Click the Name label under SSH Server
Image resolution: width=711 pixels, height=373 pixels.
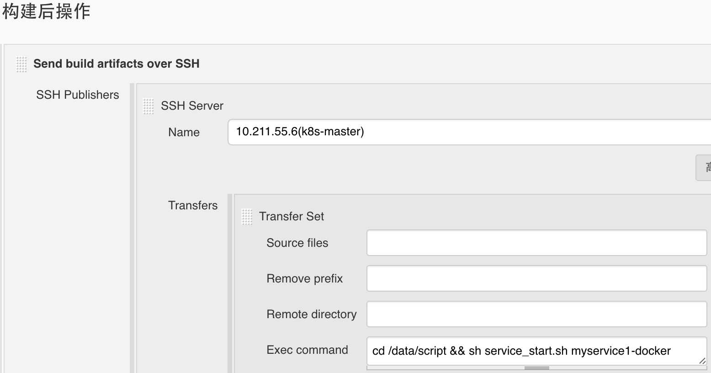[184, 132]
